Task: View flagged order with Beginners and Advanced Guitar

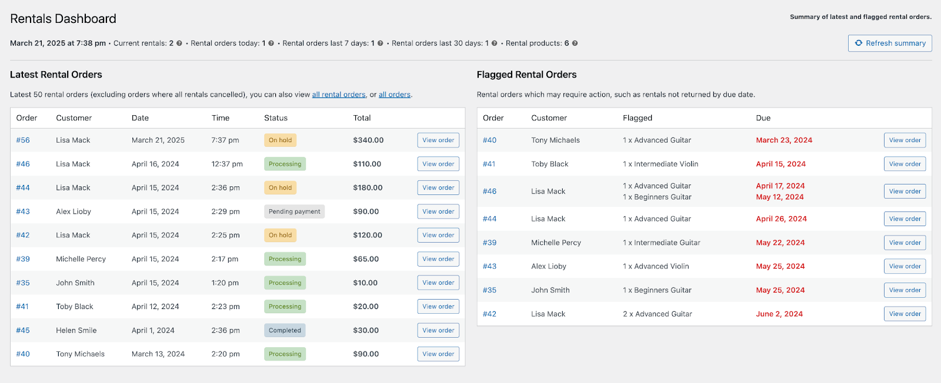Action: [905, 192]
